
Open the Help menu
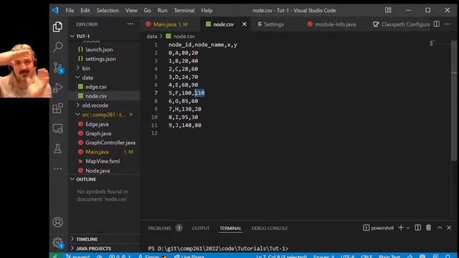pos(207,10)
